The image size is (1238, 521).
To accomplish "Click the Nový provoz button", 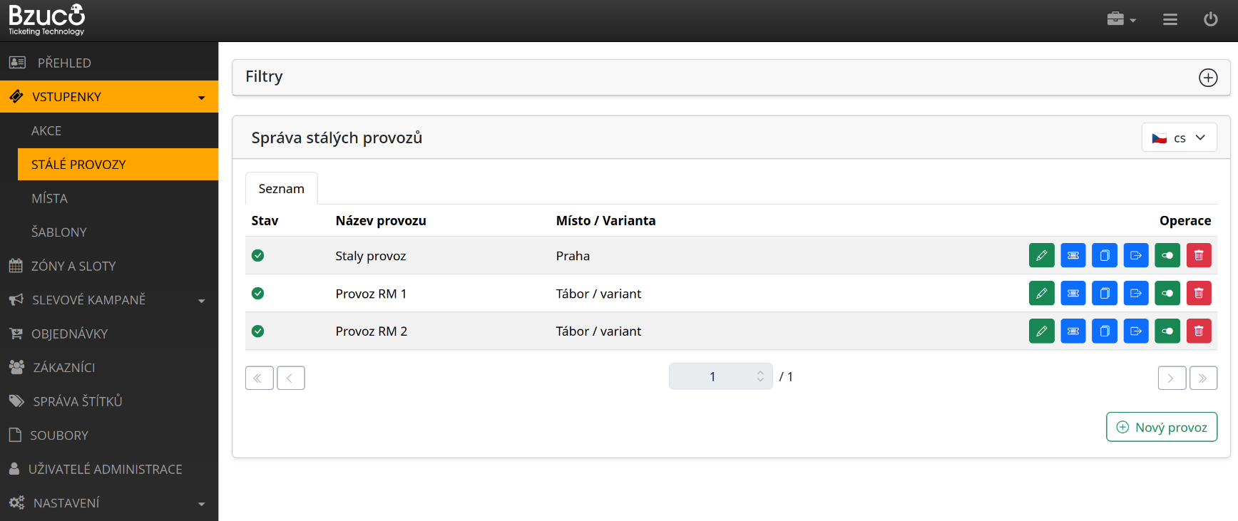I will coord(1161,427).
